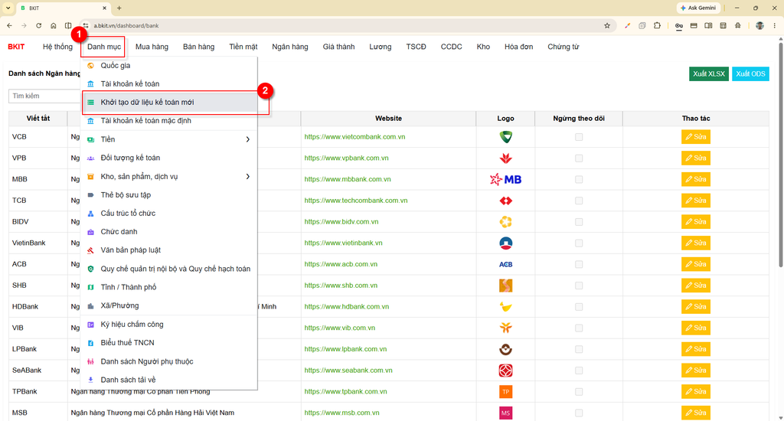Open Chrome three-dot menu
This screenshot has height=421, width=784.
(775, 25)
